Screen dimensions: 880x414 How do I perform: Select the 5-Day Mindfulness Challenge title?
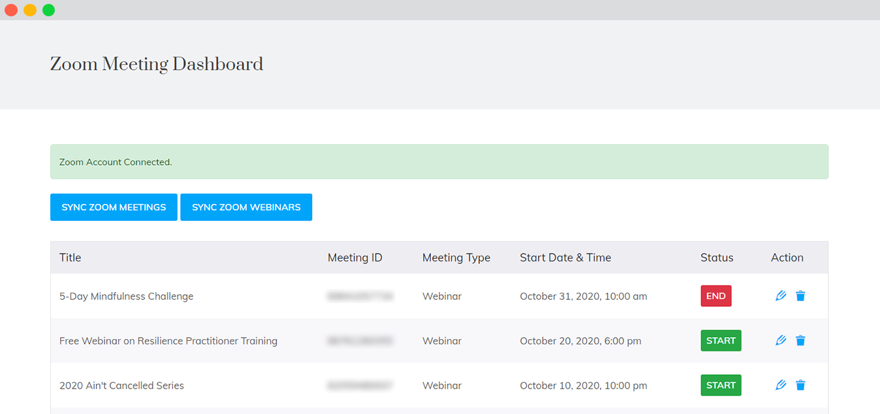pyautogui.click(x=127, y=296)
